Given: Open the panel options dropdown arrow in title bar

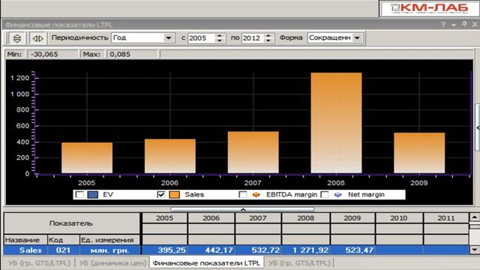Looking at the screenshot, I should (x=454, y=25).
